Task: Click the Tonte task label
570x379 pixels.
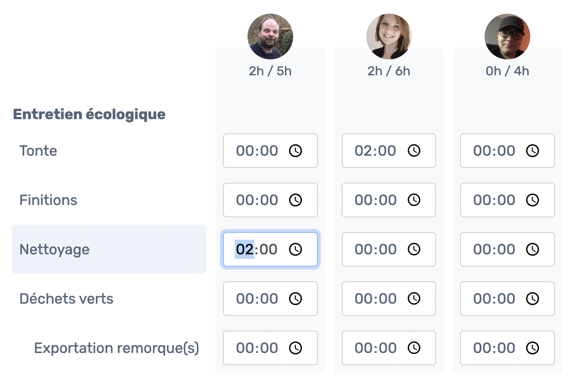Action: 38,151
